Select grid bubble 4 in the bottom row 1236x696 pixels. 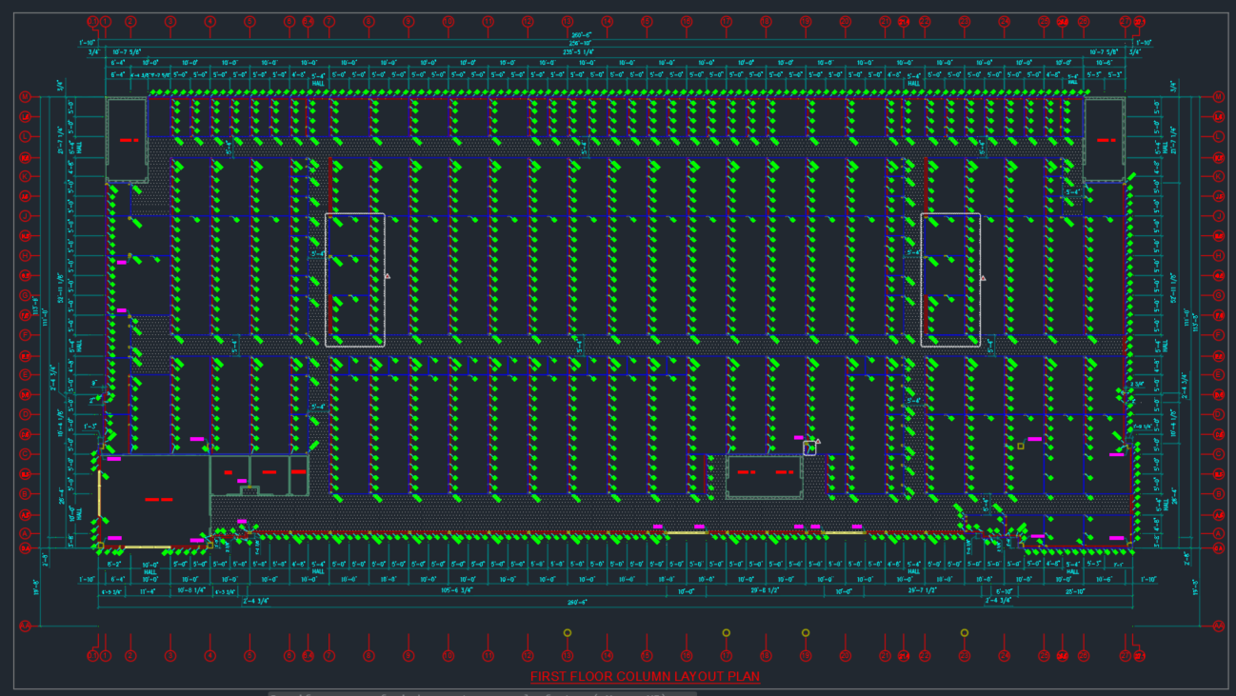click(209, 656)
